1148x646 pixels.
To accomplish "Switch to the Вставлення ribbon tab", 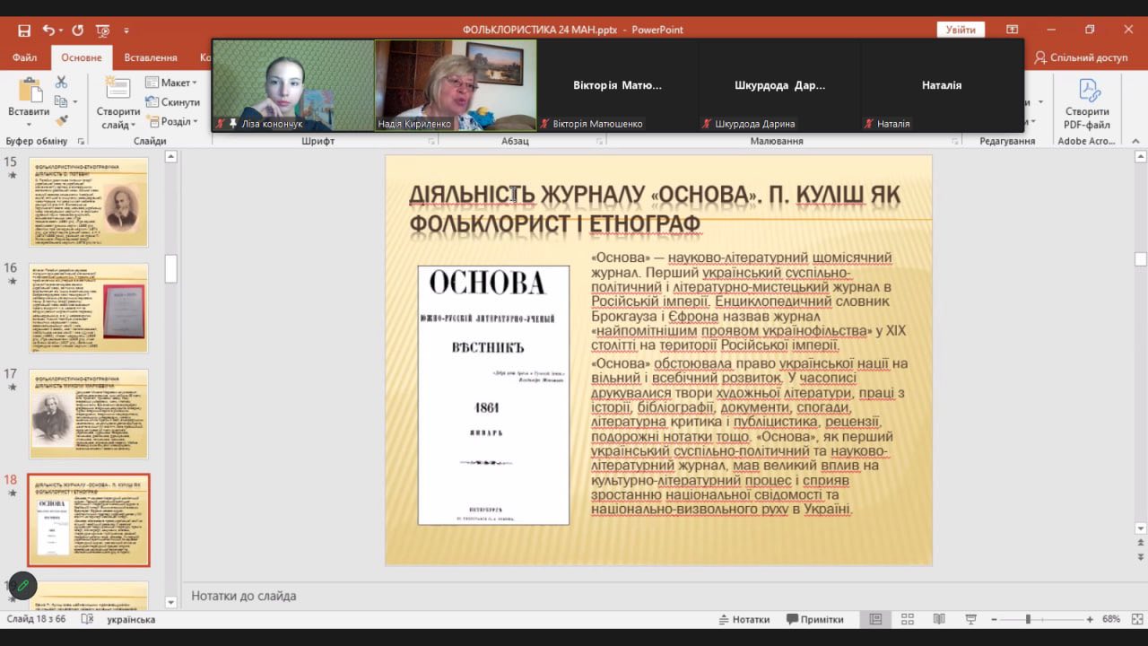I will coord(150,57).
